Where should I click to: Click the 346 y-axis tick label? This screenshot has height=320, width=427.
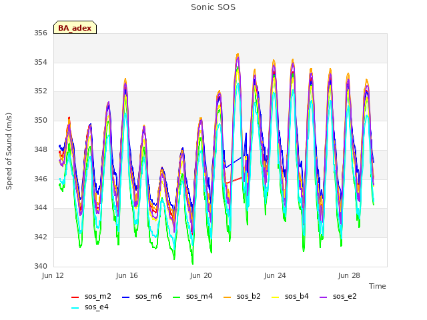(x=41, y=179)
